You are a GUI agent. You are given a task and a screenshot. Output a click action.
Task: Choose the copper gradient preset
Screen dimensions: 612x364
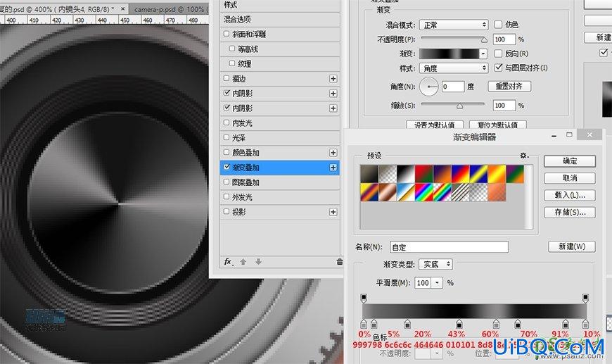pos(388,192)
